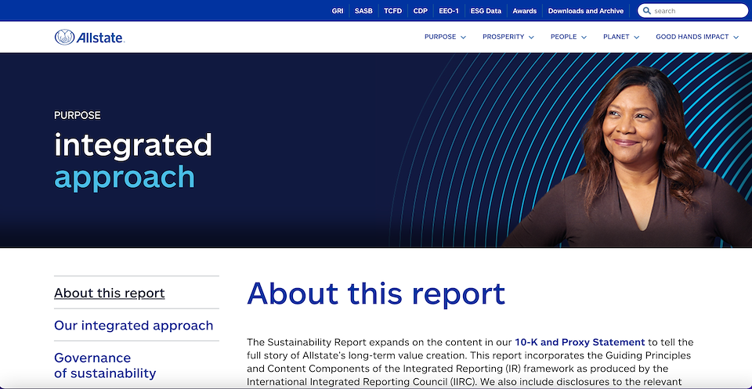This screenshot has height=389, width=752.
Task: Click into the search field
Action: point(697,11)
